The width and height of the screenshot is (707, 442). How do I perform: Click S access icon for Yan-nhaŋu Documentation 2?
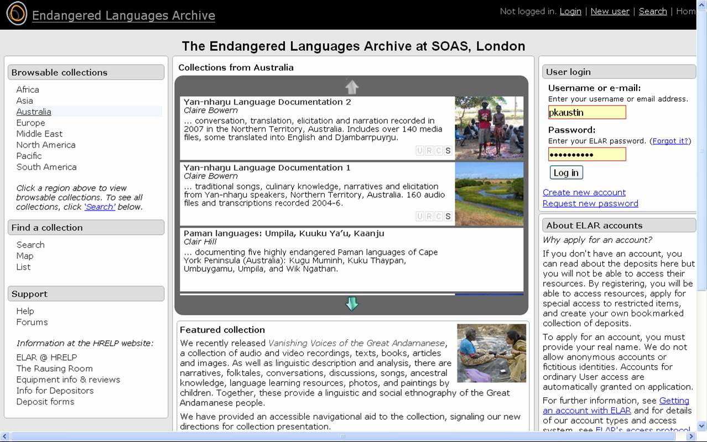[x=448, y=151]
